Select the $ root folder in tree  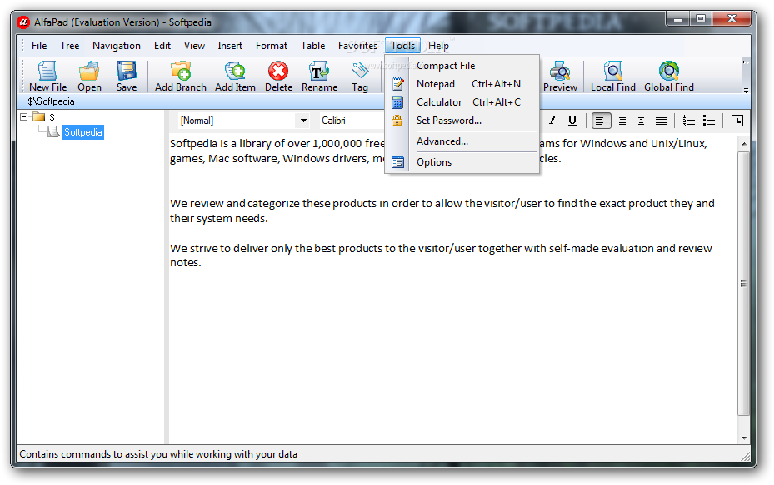click(52, 116)
